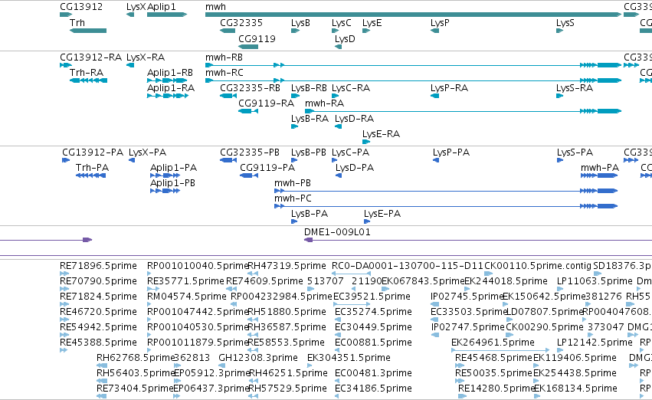Click the Aplip1-PB protein label

tap(172, 183)
